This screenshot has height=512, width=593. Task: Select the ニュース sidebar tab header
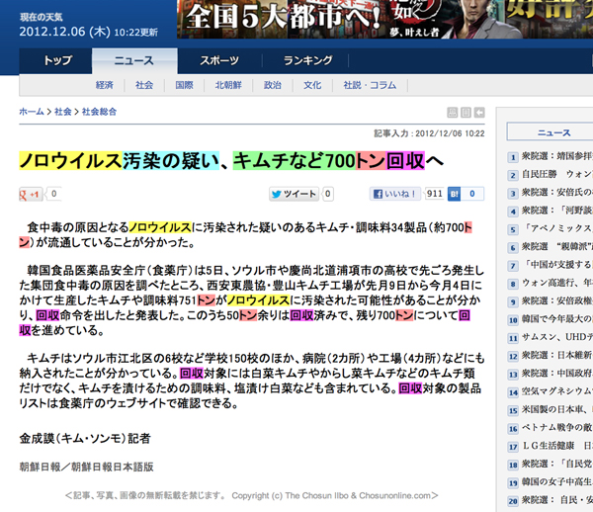[x=553, y=132]
